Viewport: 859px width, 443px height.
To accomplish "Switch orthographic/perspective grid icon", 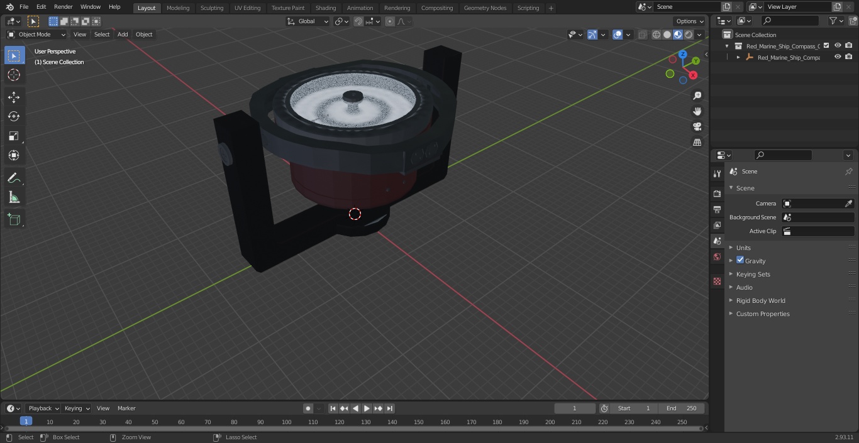I will coord(697,143).
